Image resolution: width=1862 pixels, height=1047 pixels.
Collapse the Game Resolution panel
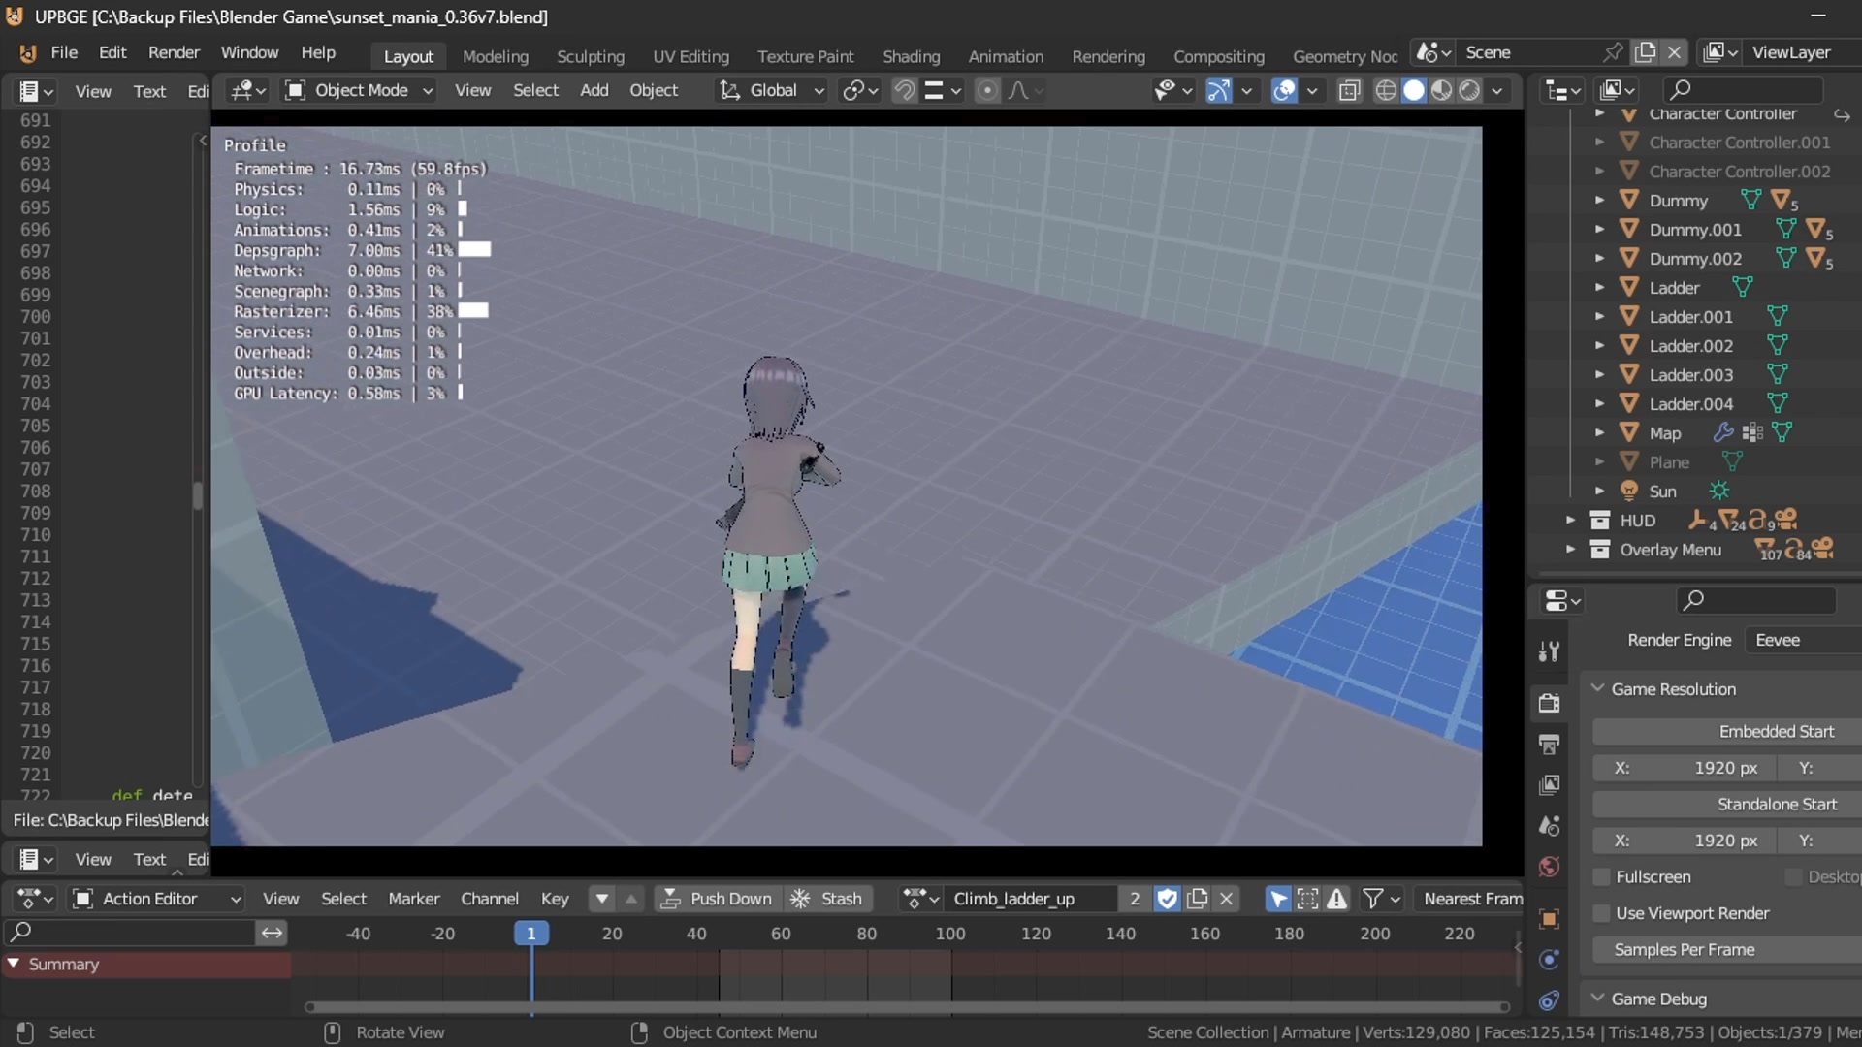[x=1597, y=688]
